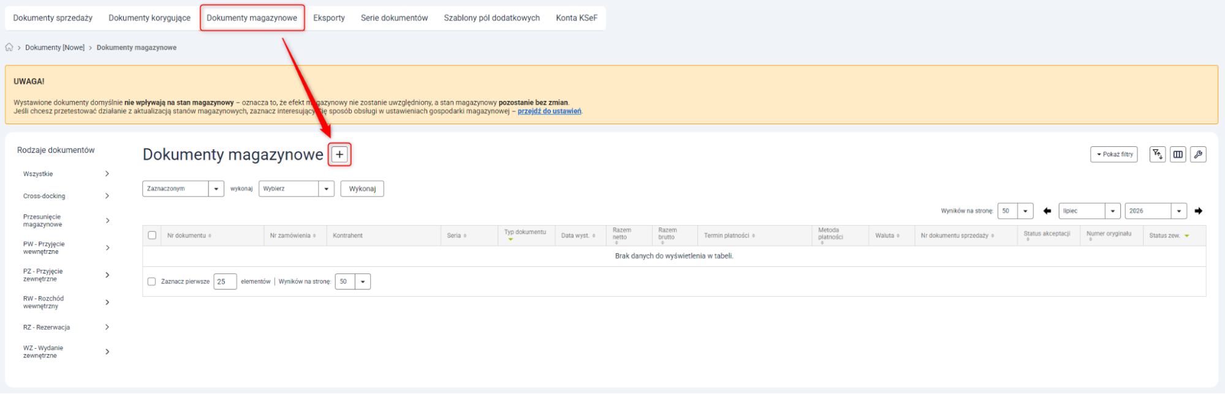Viewport: 1225px width, 394px height.
Task: Open Dokumenty [Nowe] breadcrumb link
Action: click(x=55, y=47)
